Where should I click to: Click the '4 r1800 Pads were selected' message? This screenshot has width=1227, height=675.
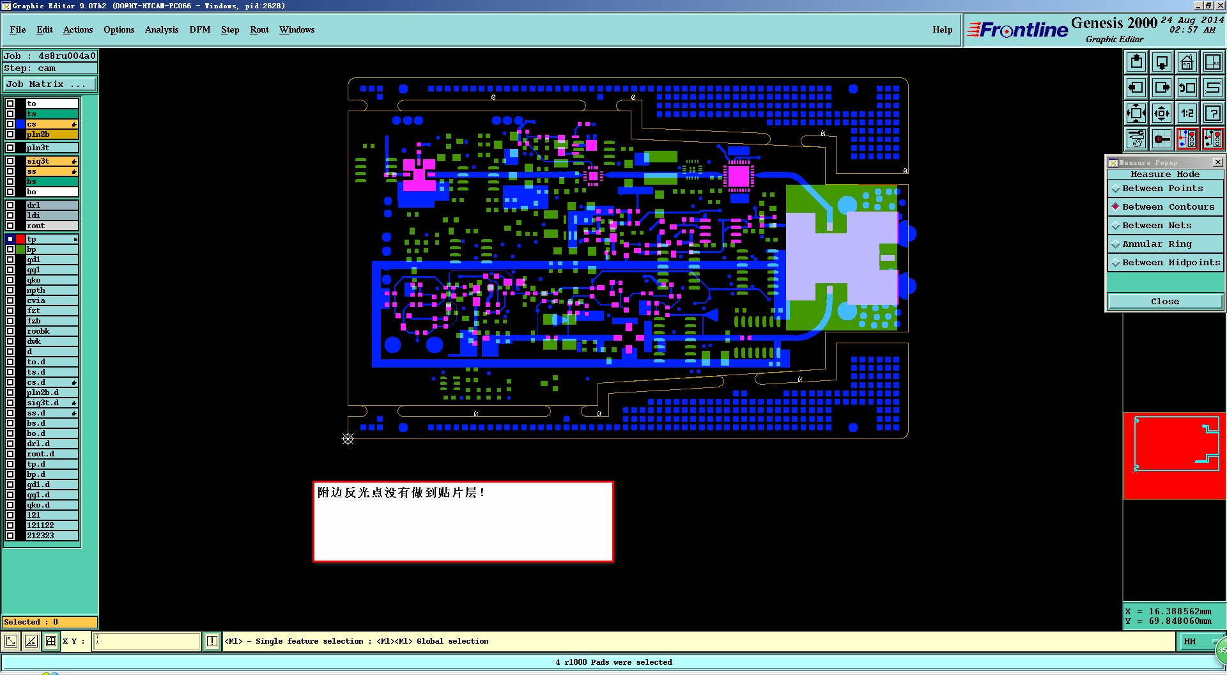[x=613, y=662]
